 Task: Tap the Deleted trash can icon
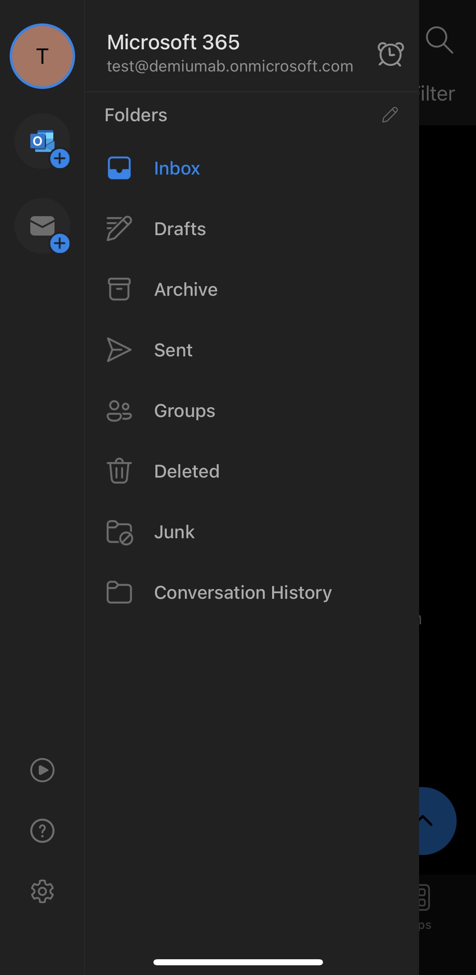119,471
